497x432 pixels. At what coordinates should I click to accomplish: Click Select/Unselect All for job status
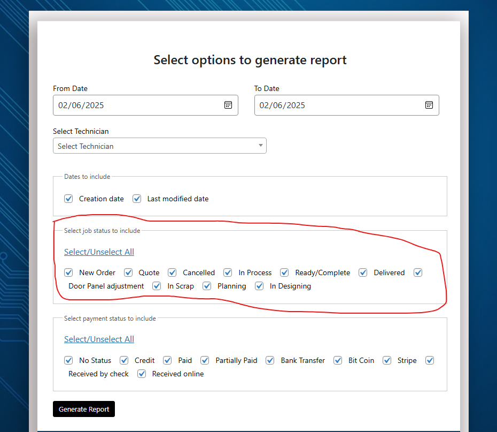(x=99, y=252)
